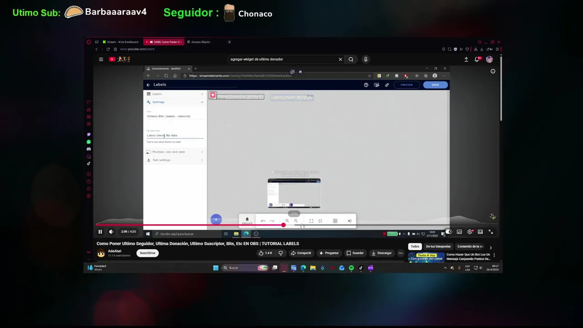Click the Guardar button
Viewport: 583px width, 328px height.
[x=355, y=253]
